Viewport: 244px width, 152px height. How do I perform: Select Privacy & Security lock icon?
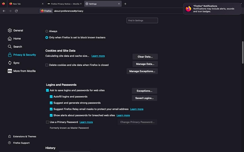point(10,55)
